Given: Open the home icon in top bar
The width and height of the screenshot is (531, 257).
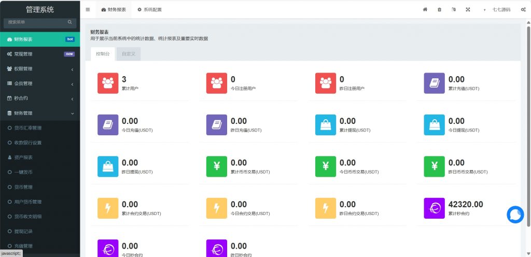Looking at the screenshot, I should [425, 9].
